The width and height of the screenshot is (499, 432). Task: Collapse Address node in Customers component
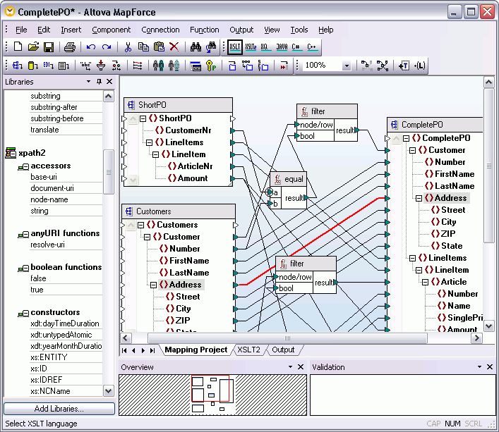(x=153, y=285)
